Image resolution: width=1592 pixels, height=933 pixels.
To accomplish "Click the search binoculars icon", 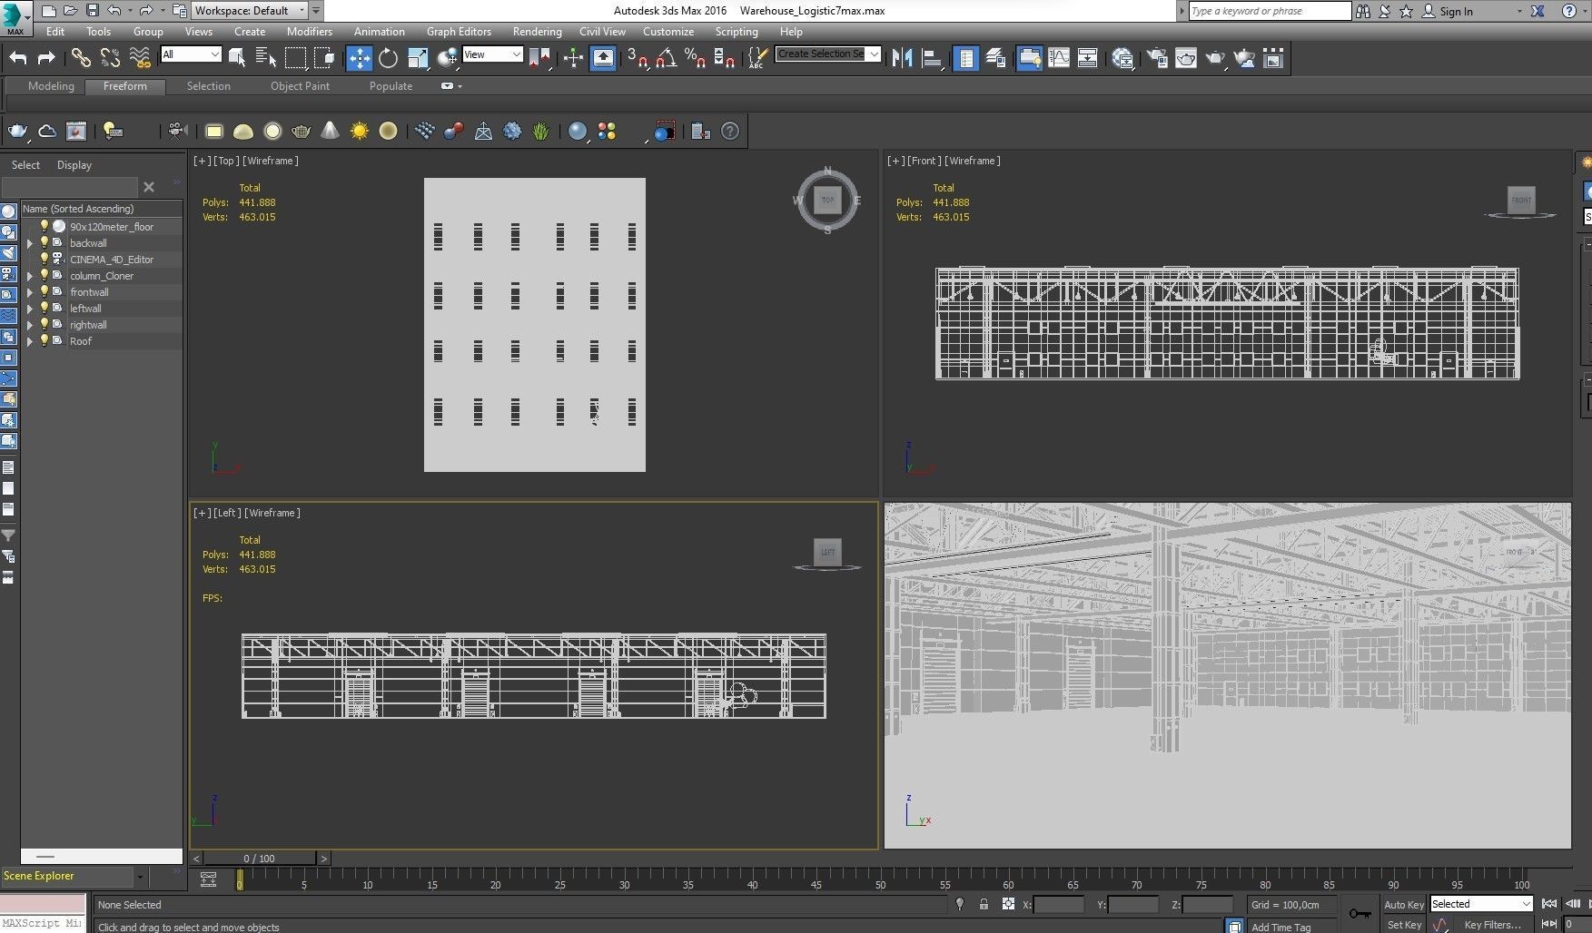I will click(x=1363, y=11).
